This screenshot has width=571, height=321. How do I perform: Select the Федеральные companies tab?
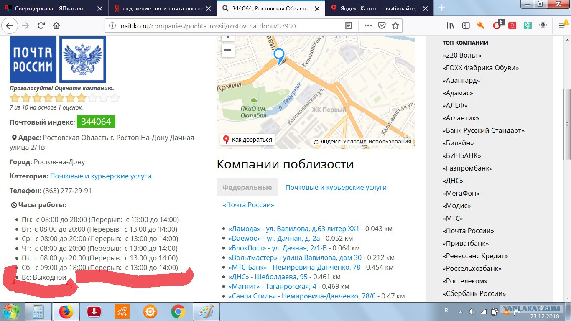coord(247,187)
